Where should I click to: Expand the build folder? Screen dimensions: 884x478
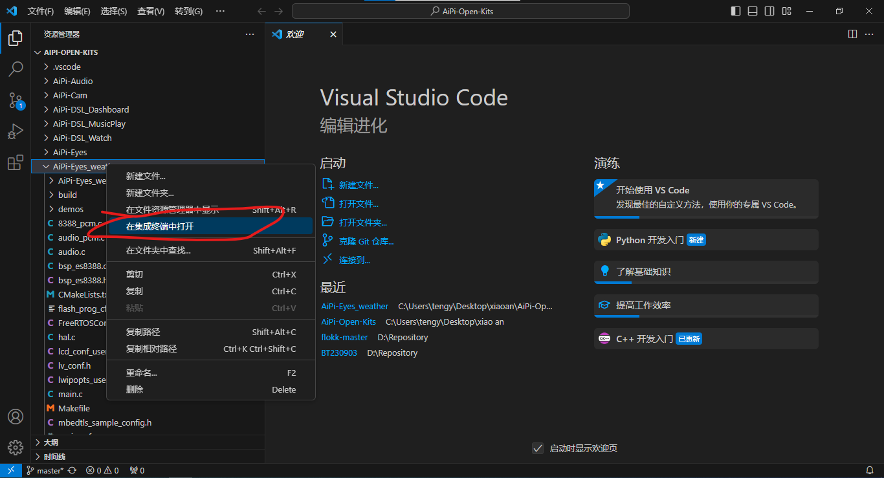tap(69, 195)
